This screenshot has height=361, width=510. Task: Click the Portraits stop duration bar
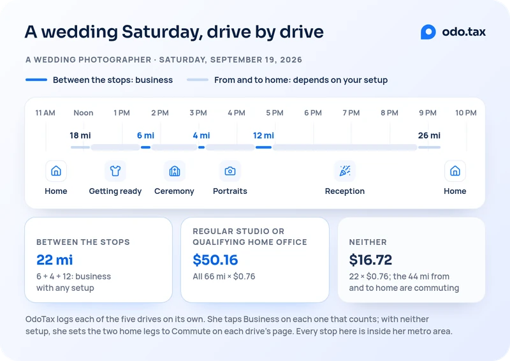click(x=230, y=147)
